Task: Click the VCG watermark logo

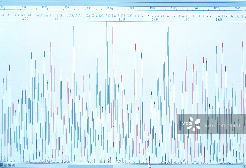Action: [x=191, y=124]
